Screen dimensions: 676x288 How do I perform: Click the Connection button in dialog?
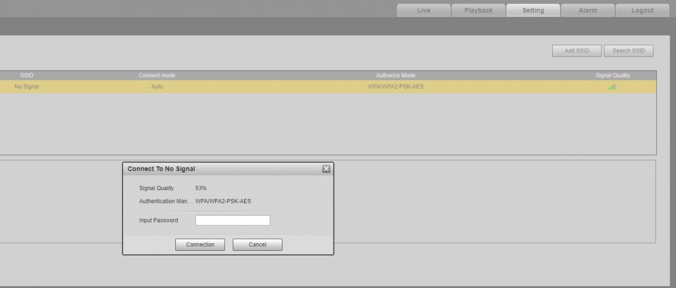click(x=200, y=244)
